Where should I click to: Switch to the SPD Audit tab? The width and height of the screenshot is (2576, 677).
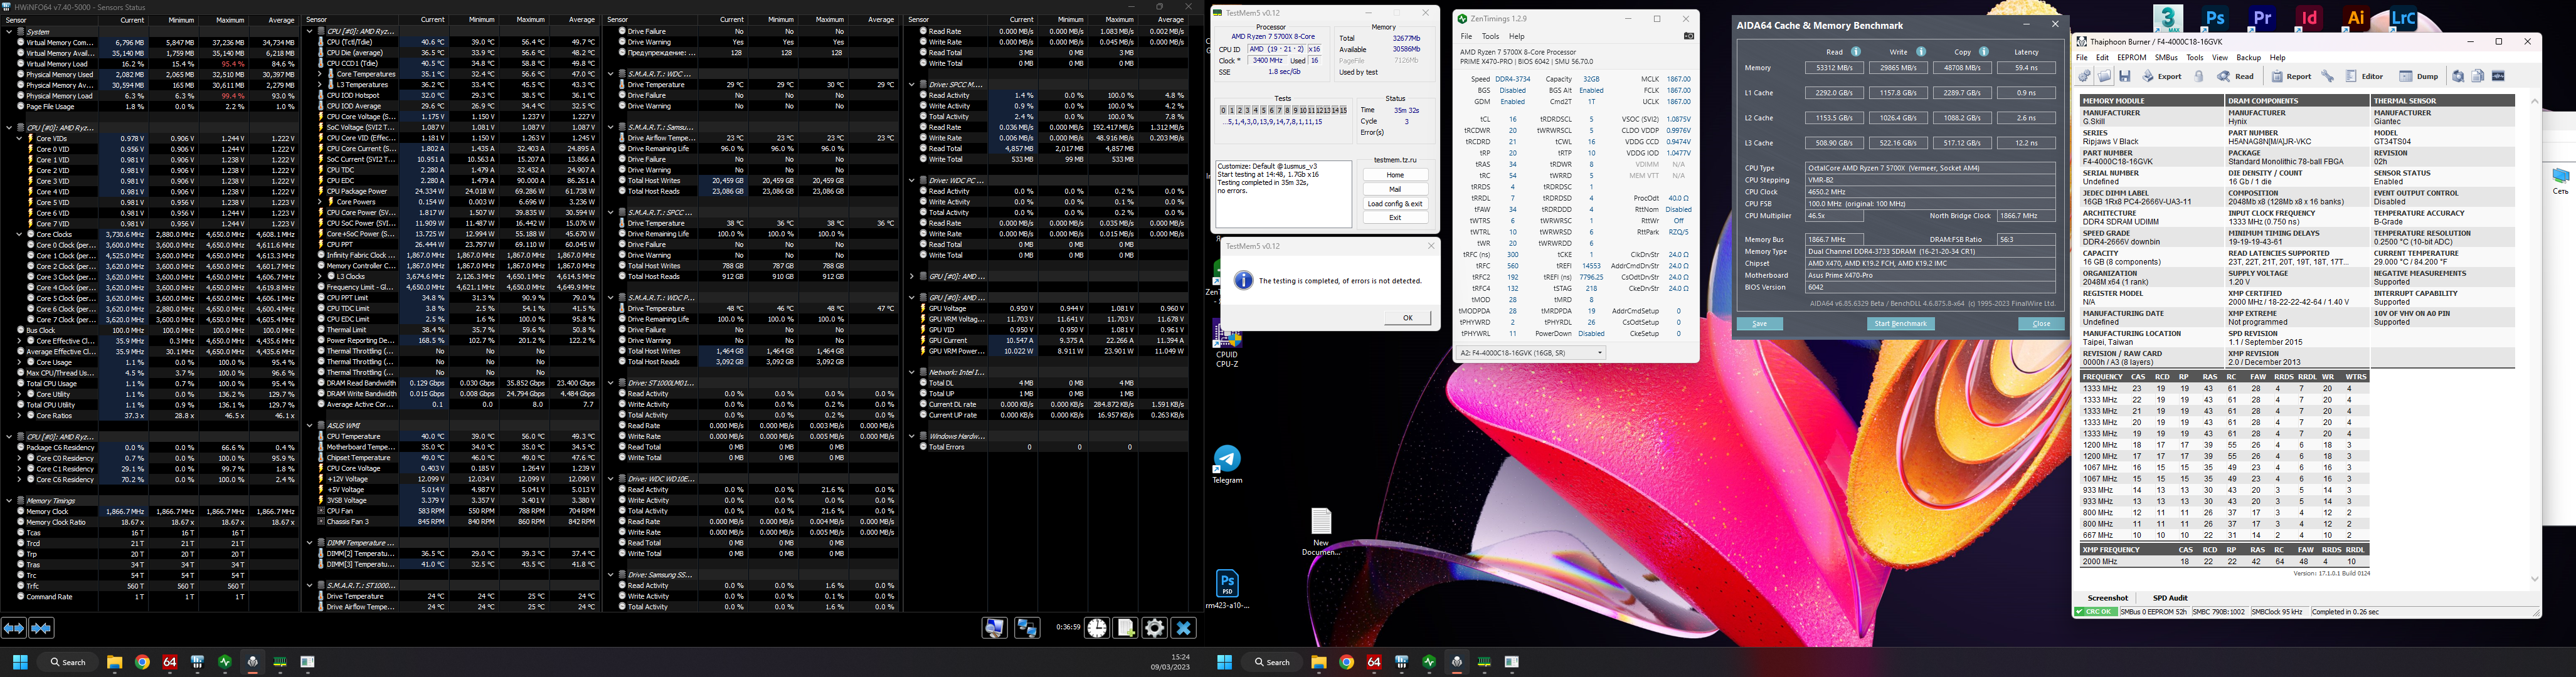pos(2171,598)
